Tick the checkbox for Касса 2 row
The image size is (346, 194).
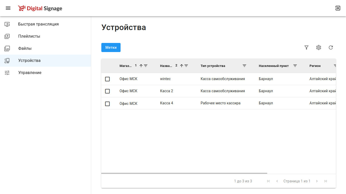(107, 91)
